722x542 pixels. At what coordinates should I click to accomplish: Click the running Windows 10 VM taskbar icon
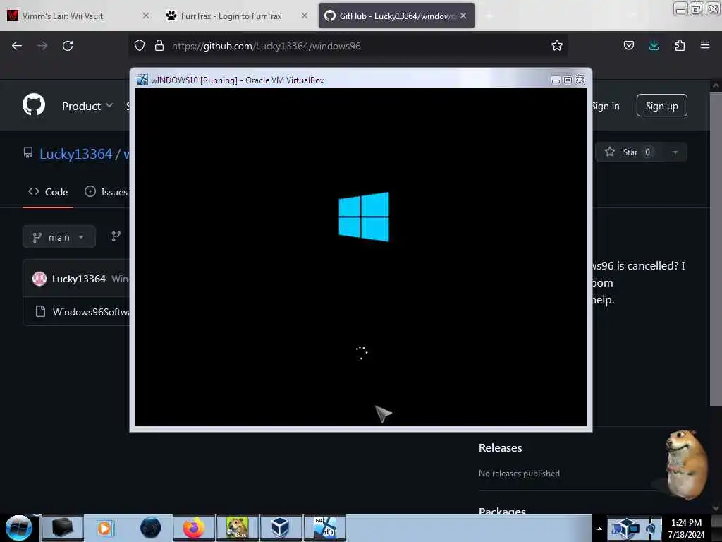[x=324, y=528]
